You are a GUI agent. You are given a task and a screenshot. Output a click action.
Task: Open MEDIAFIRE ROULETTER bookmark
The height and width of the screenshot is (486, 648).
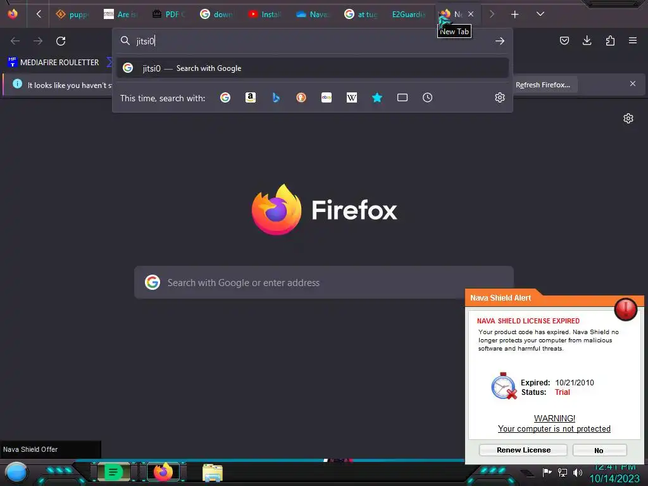53,63
